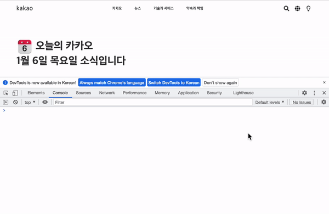Clear the console output

[x=15, y=102]
